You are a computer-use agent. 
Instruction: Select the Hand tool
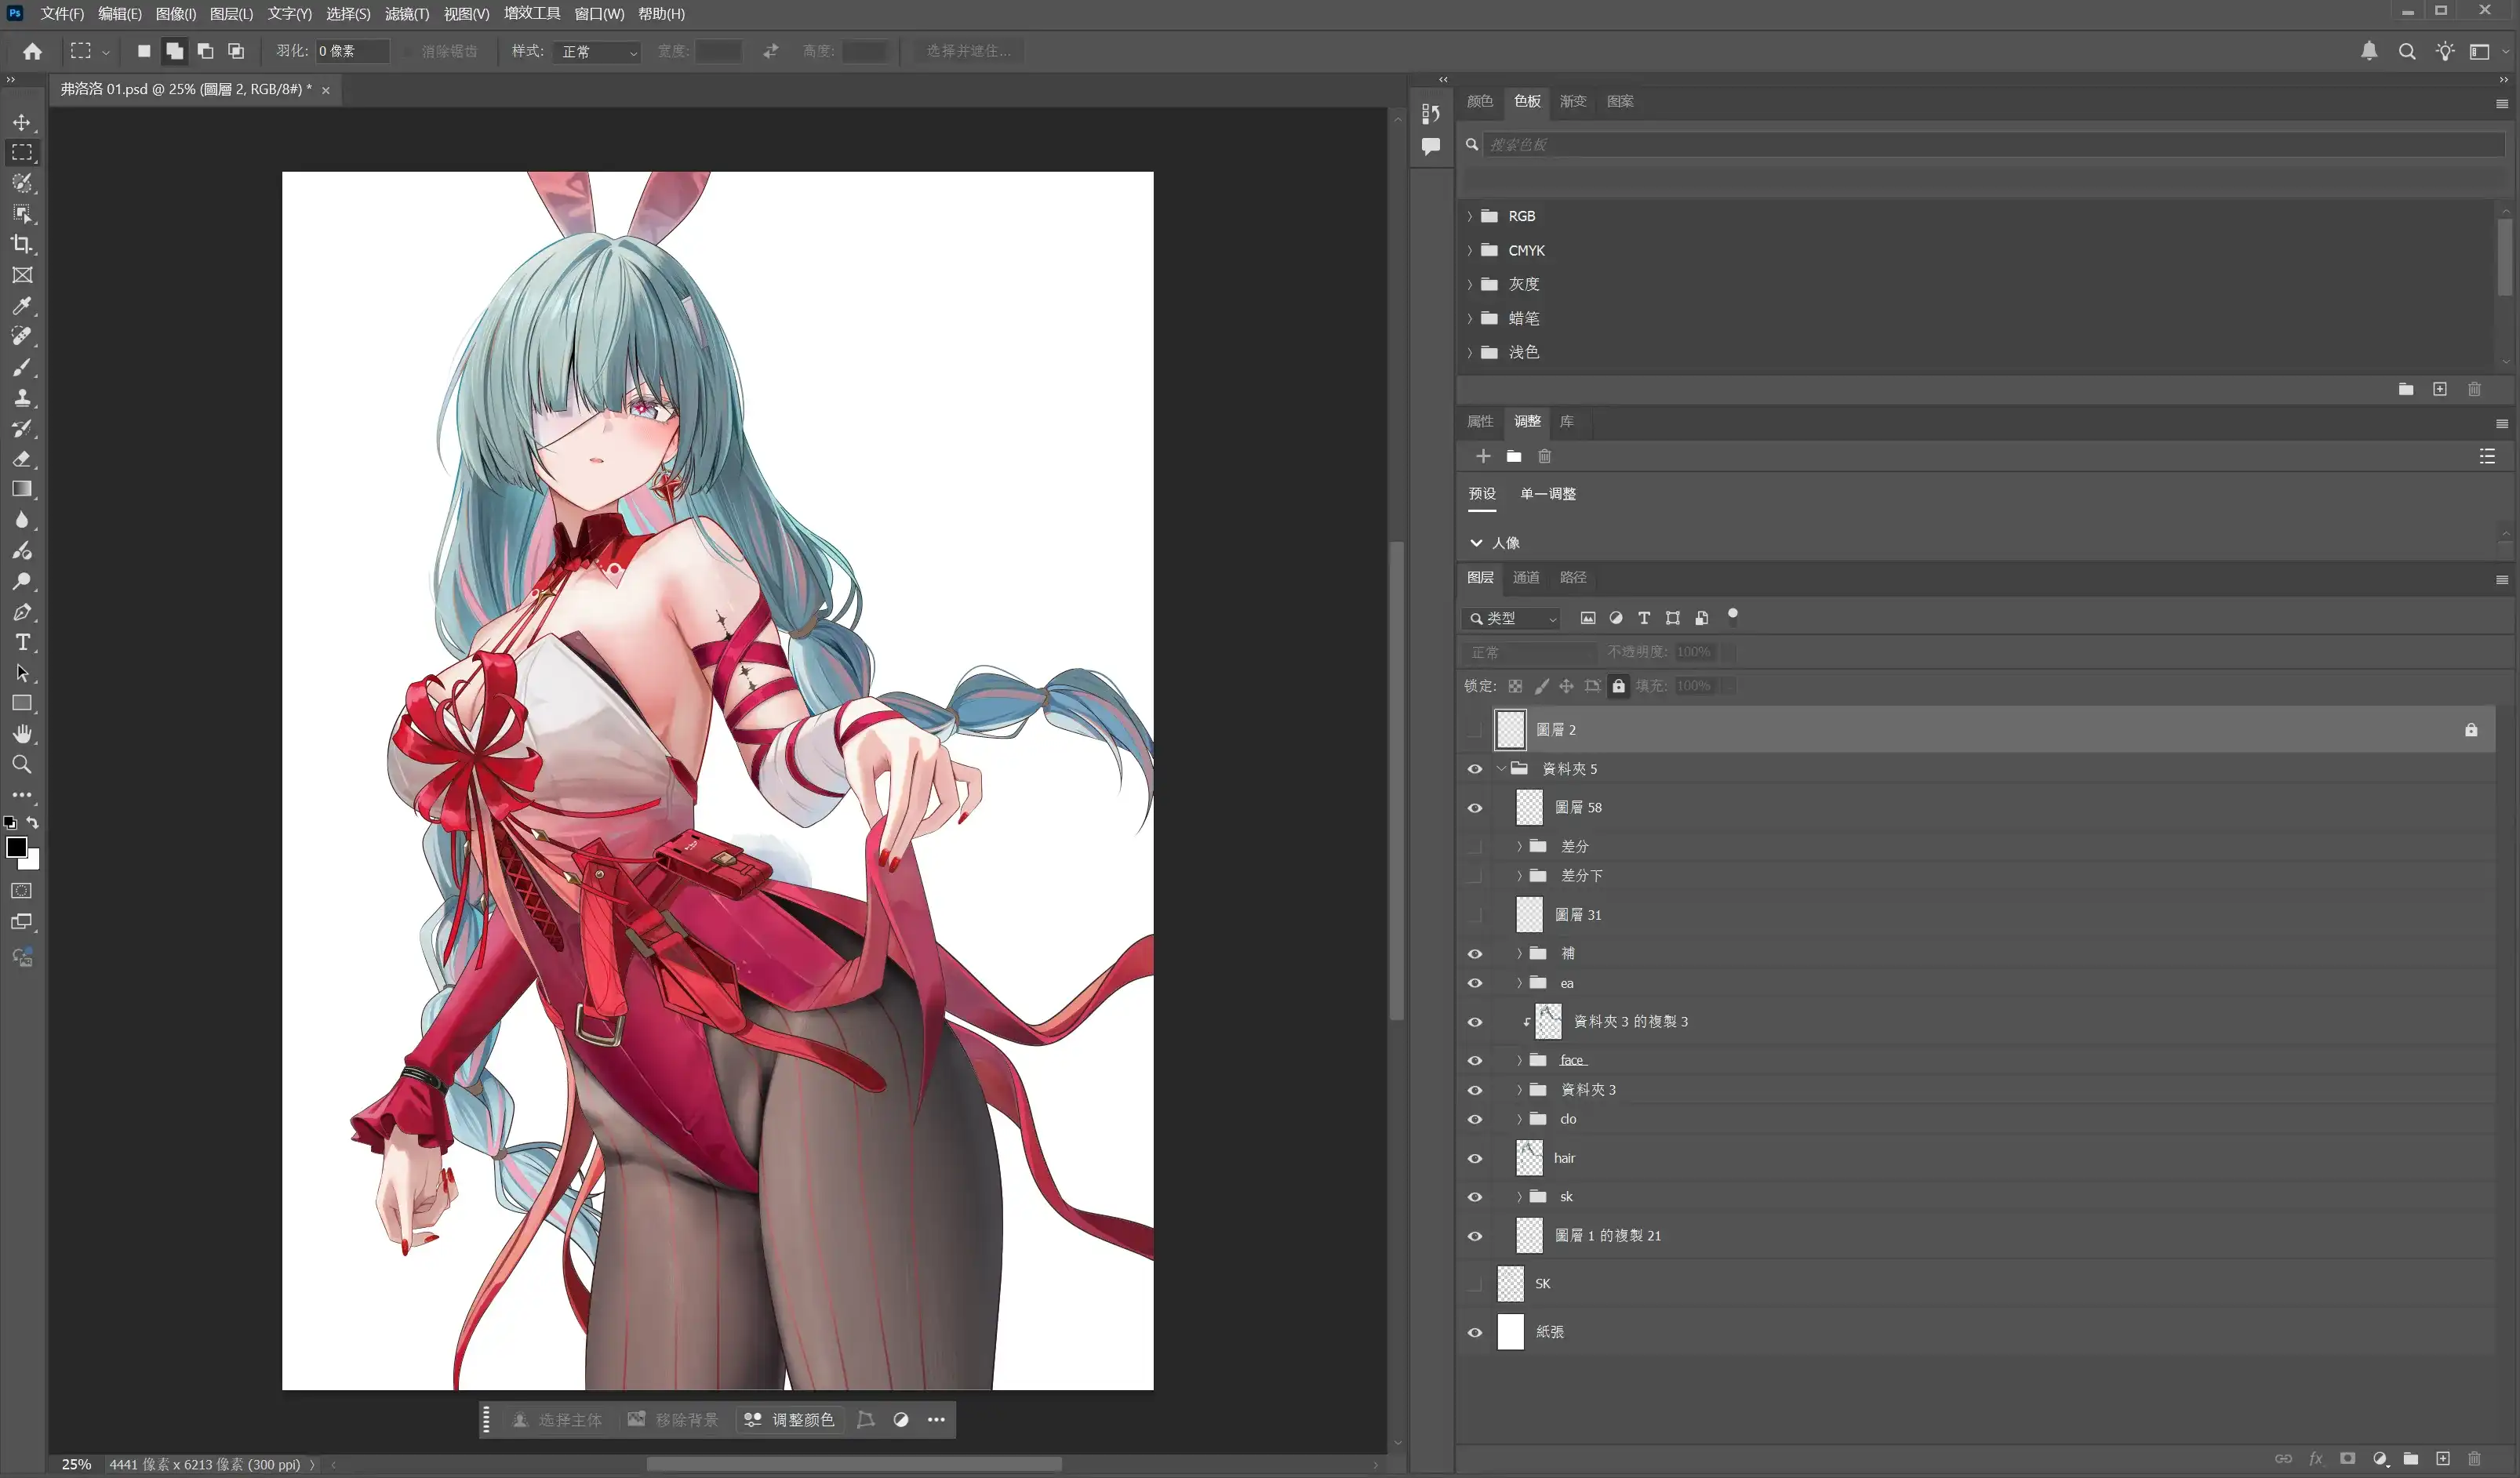(x=22, y=734)
